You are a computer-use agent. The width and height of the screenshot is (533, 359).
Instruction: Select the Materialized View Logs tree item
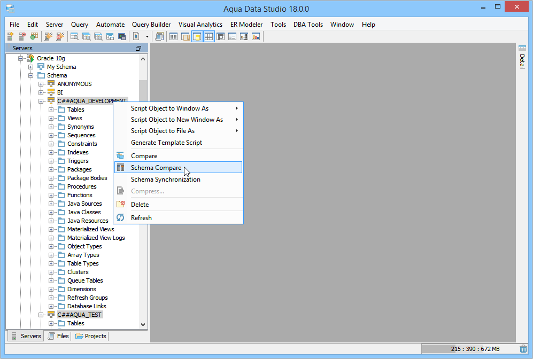[96, 238]
